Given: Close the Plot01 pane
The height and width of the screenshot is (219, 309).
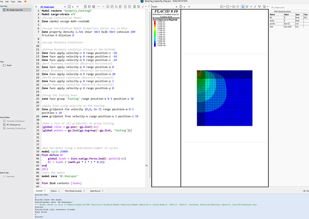Looking at the screenshot, I should click(x=189, y=7).
